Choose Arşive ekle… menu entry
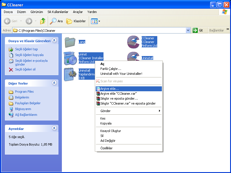 pos(129,89)
